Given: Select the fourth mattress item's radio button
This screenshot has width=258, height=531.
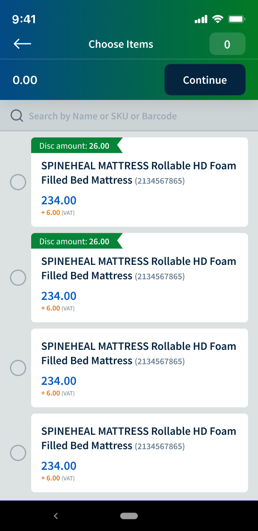Looking at the screenshot, I should tap(18, 453).
